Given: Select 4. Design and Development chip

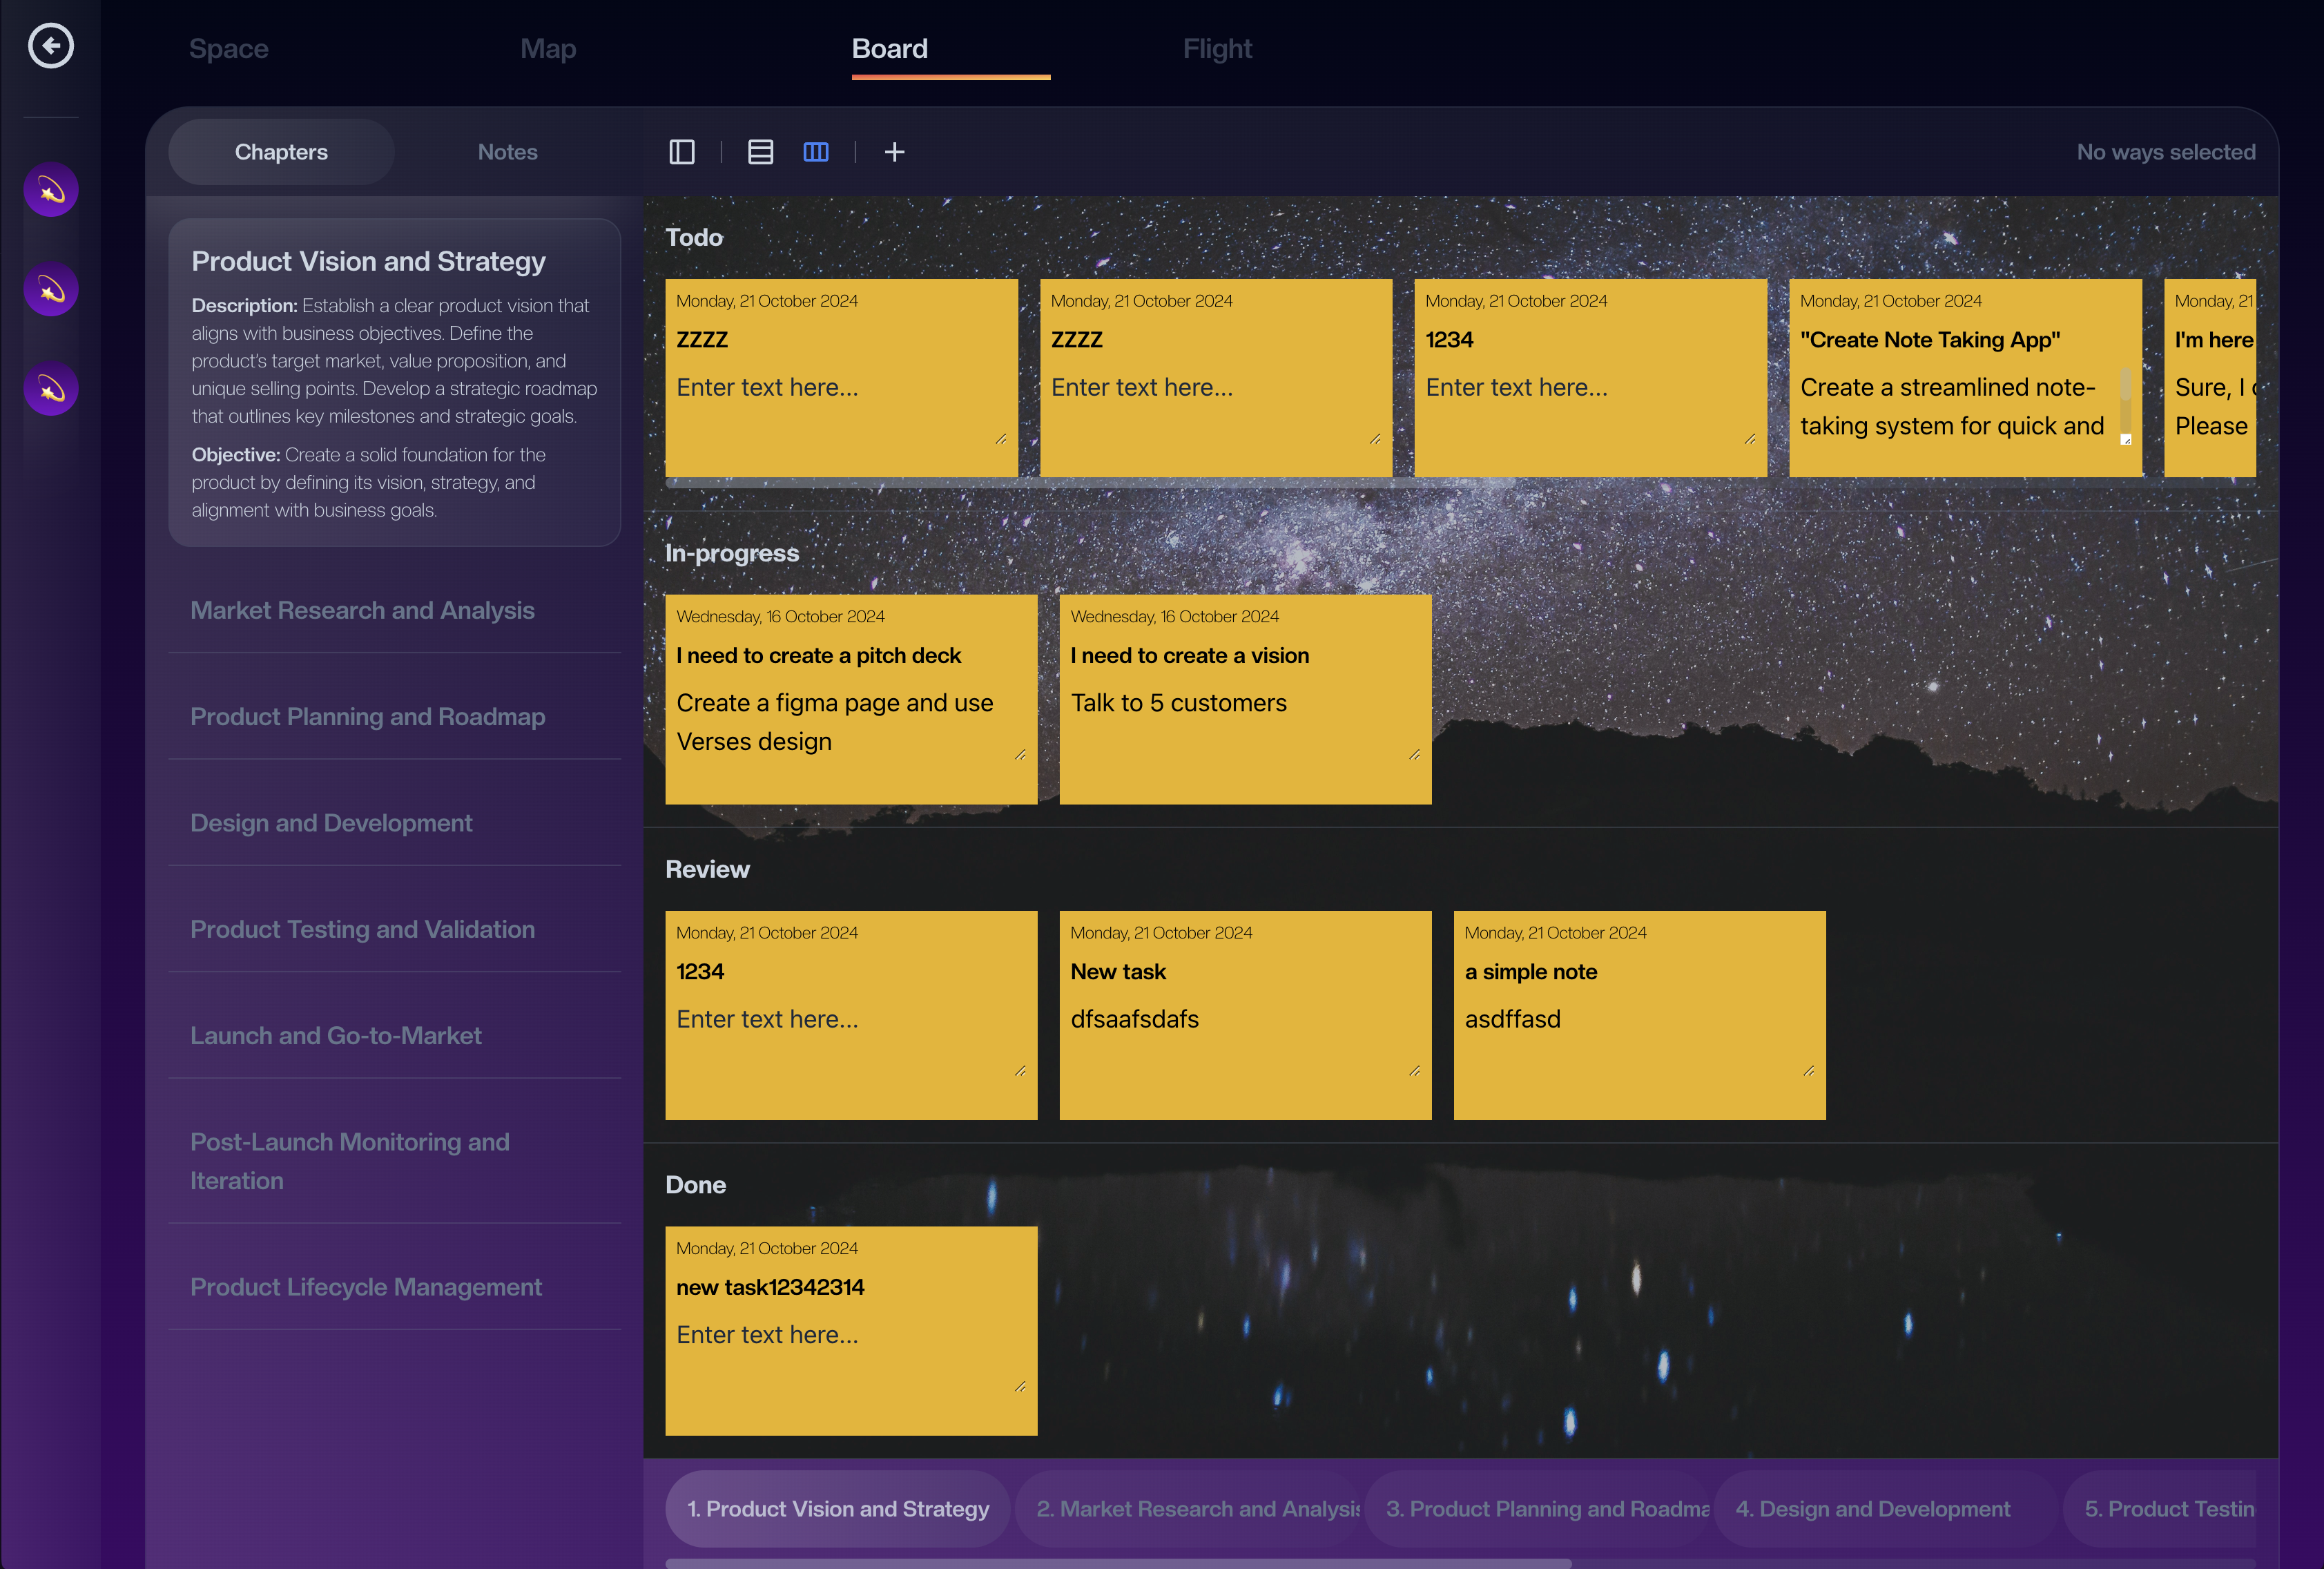Looking at the screenshot, I should pos(1872,1509).
